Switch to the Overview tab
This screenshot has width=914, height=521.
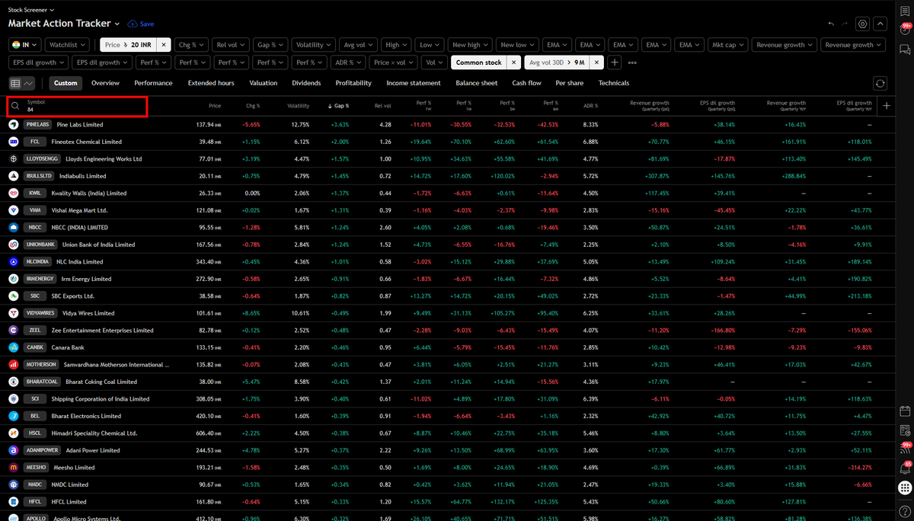point(105,83)
